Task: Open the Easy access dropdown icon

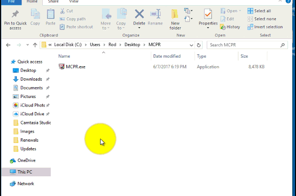Action: pyautogui.click(x=188, y=19)
